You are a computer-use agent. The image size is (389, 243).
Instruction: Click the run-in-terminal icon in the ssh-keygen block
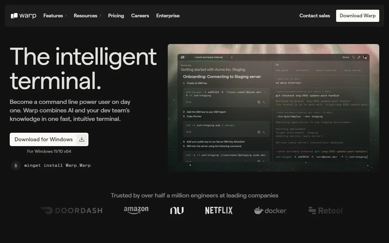pos(264,102)
